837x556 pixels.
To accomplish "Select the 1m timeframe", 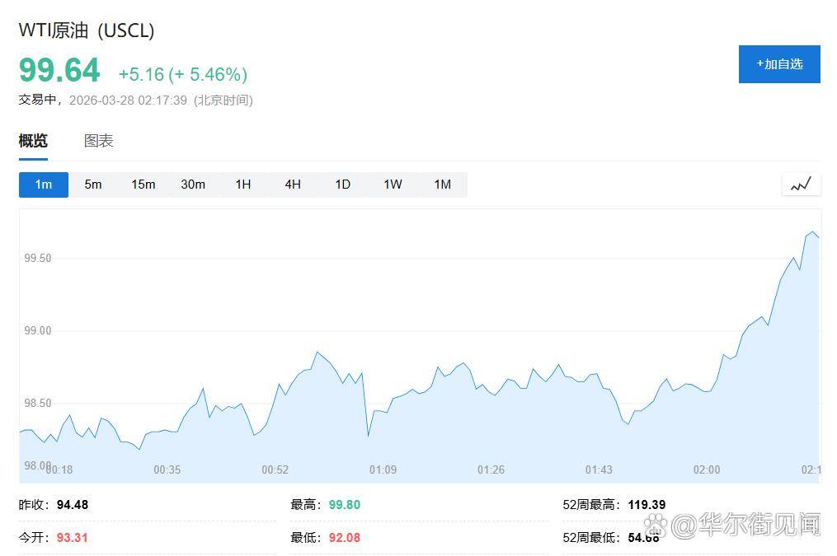I will [44, 185].
